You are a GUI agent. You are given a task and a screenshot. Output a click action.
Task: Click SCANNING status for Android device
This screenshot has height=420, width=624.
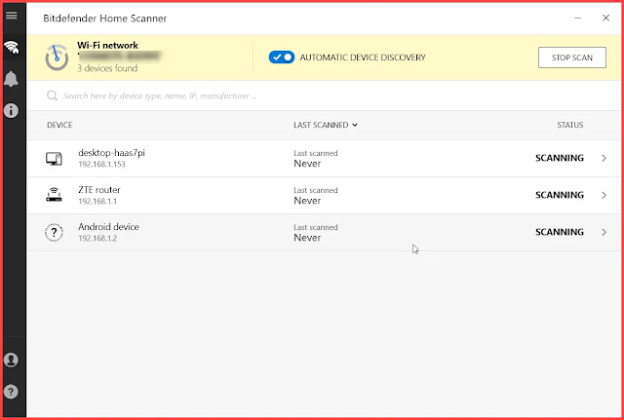click(560, 232)
